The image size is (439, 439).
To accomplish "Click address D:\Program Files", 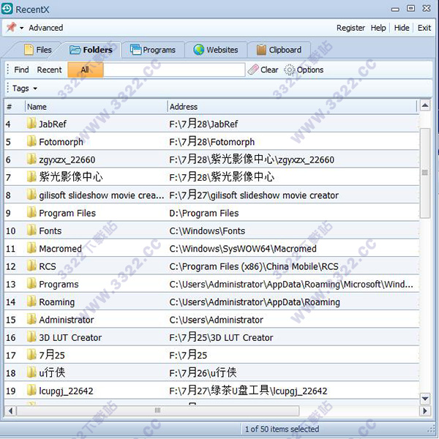I will 204,214.
